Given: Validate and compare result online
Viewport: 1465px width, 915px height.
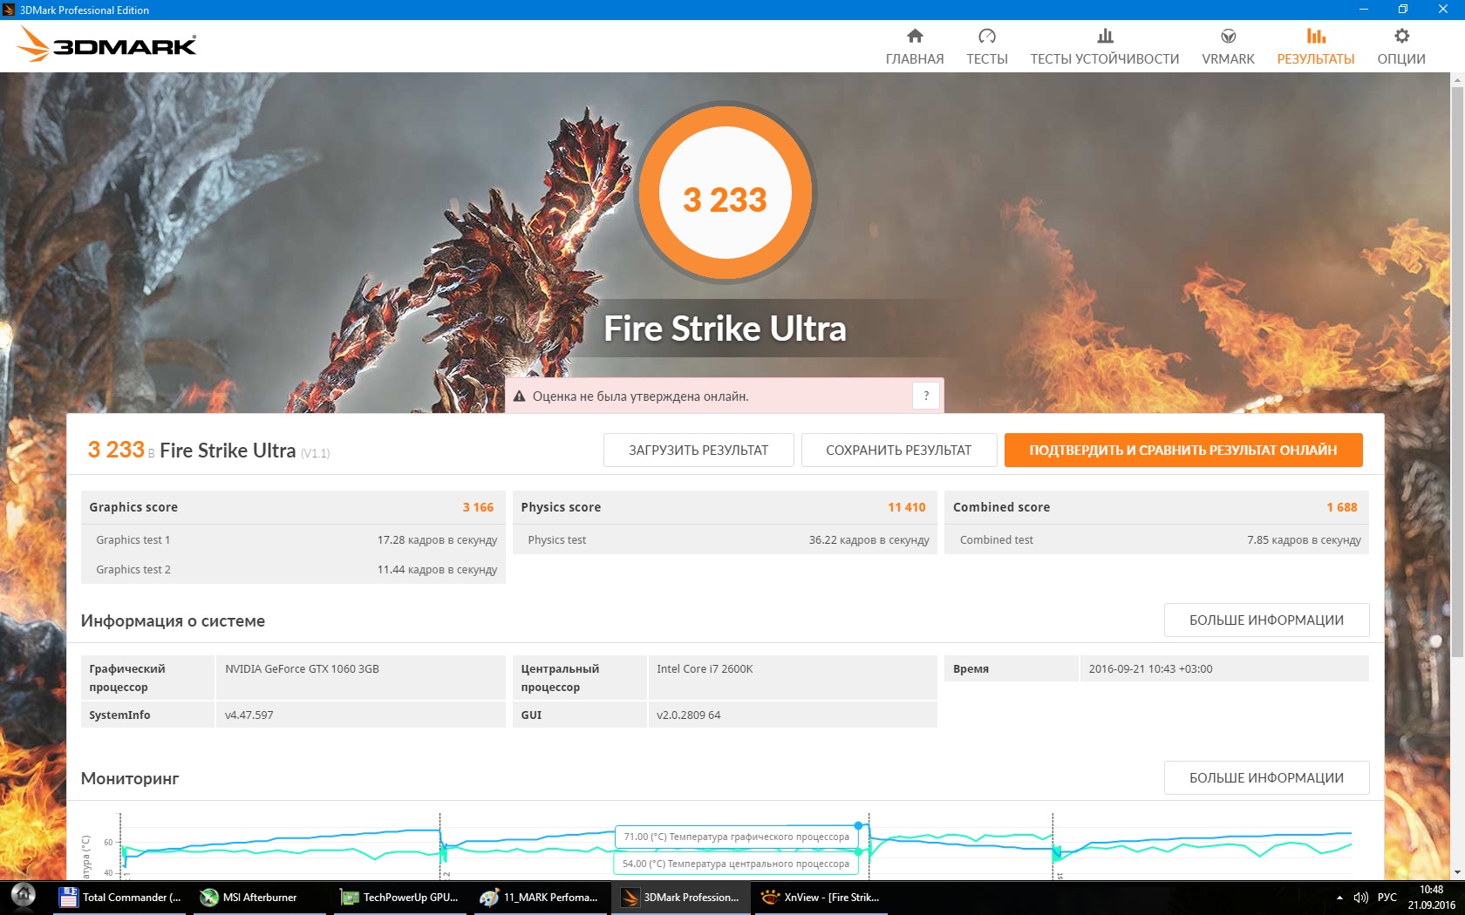Looking at the screenshot, I should click(1182, 450).
